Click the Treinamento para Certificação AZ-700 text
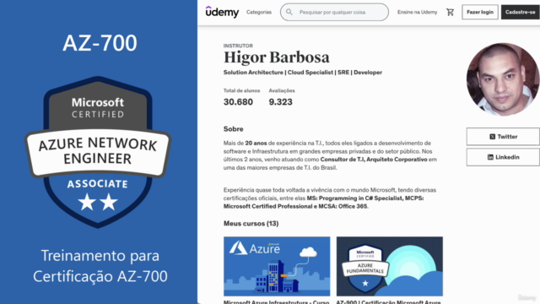Image resolution: width=540 pixels, height=304 pixels. pyautogui.click(x=100, y=266)
